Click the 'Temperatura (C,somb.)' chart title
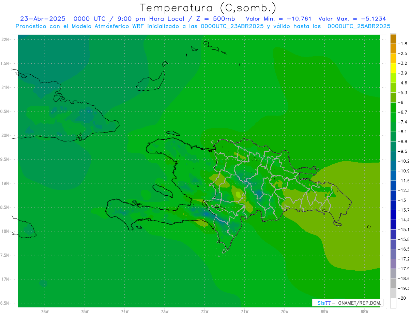The width and height of the screenshot is (409, 316). 208,8
